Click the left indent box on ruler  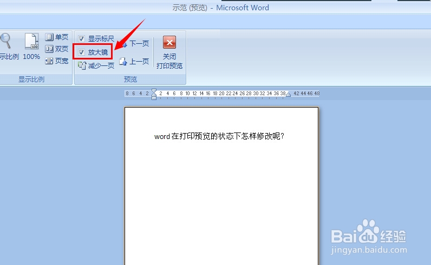[154, 98]
